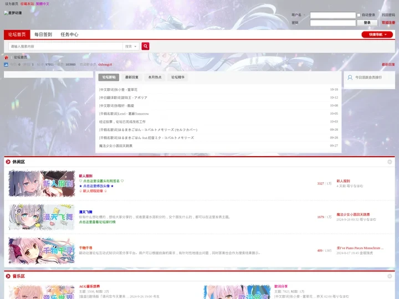This screenshot has height=299, width=399.
Task: Open the post 经过投票，论坛已完成改名工作
Action: (x=122, y=122)
